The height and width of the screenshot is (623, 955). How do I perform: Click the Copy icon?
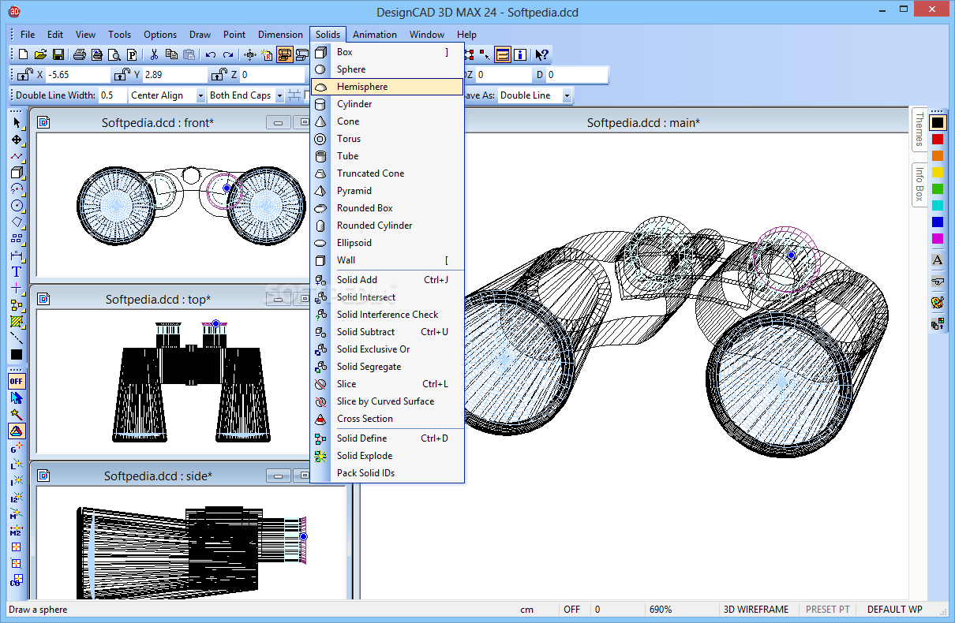tap(171, 54)
